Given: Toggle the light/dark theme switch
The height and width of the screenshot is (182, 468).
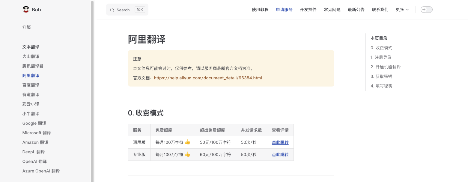Looking at the screenshot, I should click(x=426, y=10).
